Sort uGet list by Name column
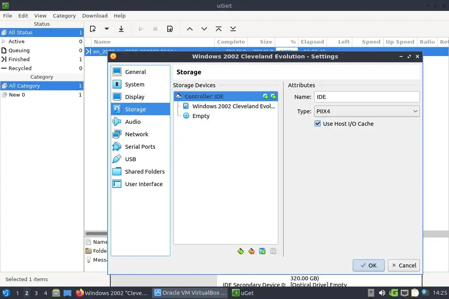 [153, 42]
